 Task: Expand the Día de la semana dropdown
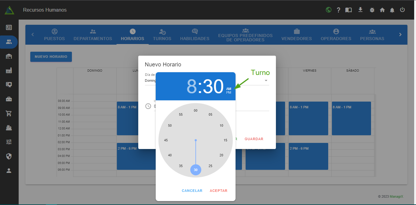(266, 80)
